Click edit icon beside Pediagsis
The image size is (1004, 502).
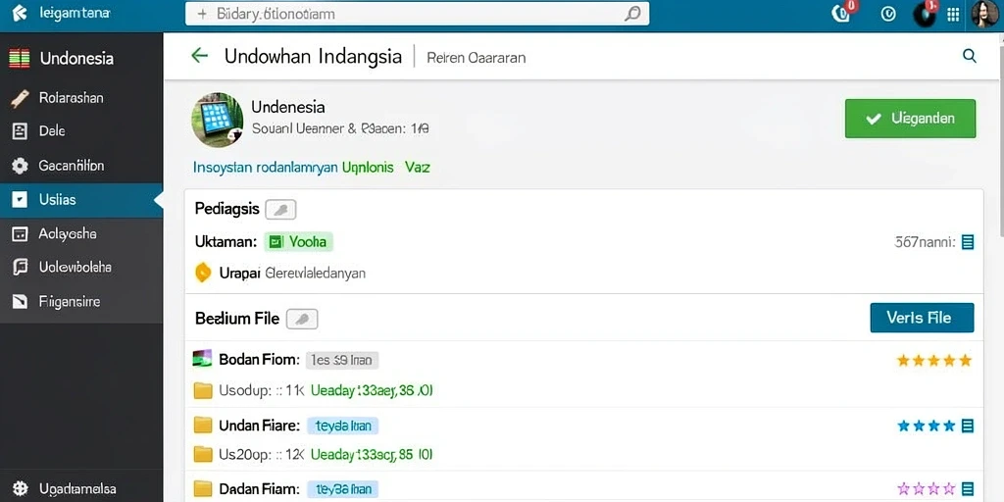[x=280, y=209]
